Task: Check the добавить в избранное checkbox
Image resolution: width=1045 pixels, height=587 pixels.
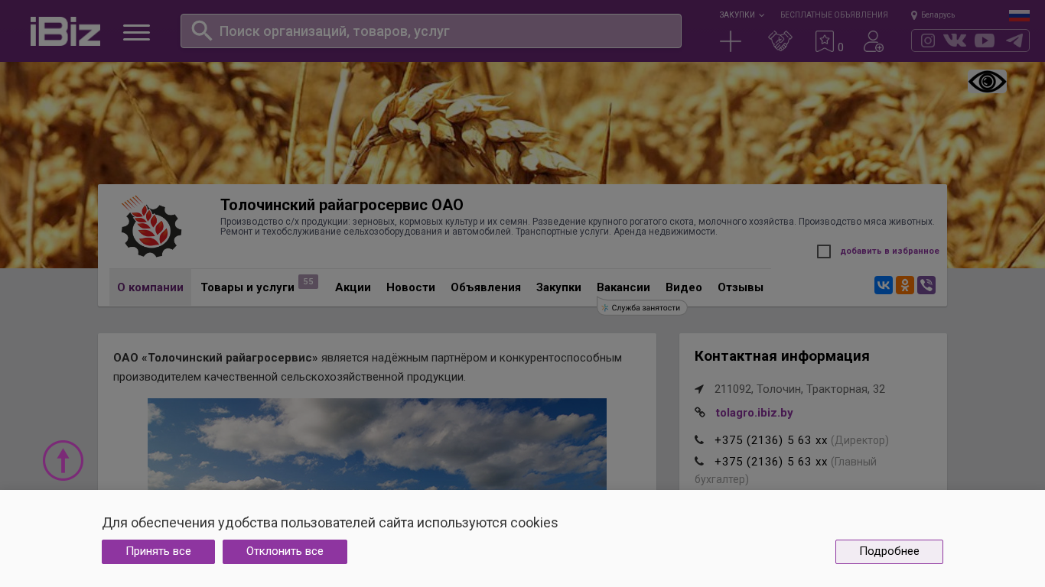Action: (x=824, y=251)
